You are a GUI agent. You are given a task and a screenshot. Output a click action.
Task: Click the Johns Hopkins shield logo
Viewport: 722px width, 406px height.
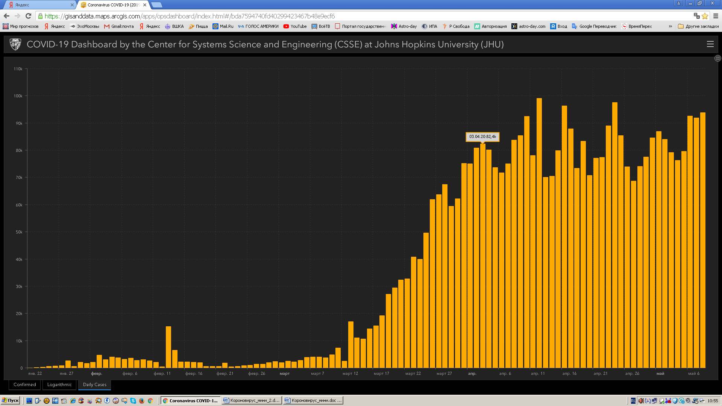click(x=15, y=44)
